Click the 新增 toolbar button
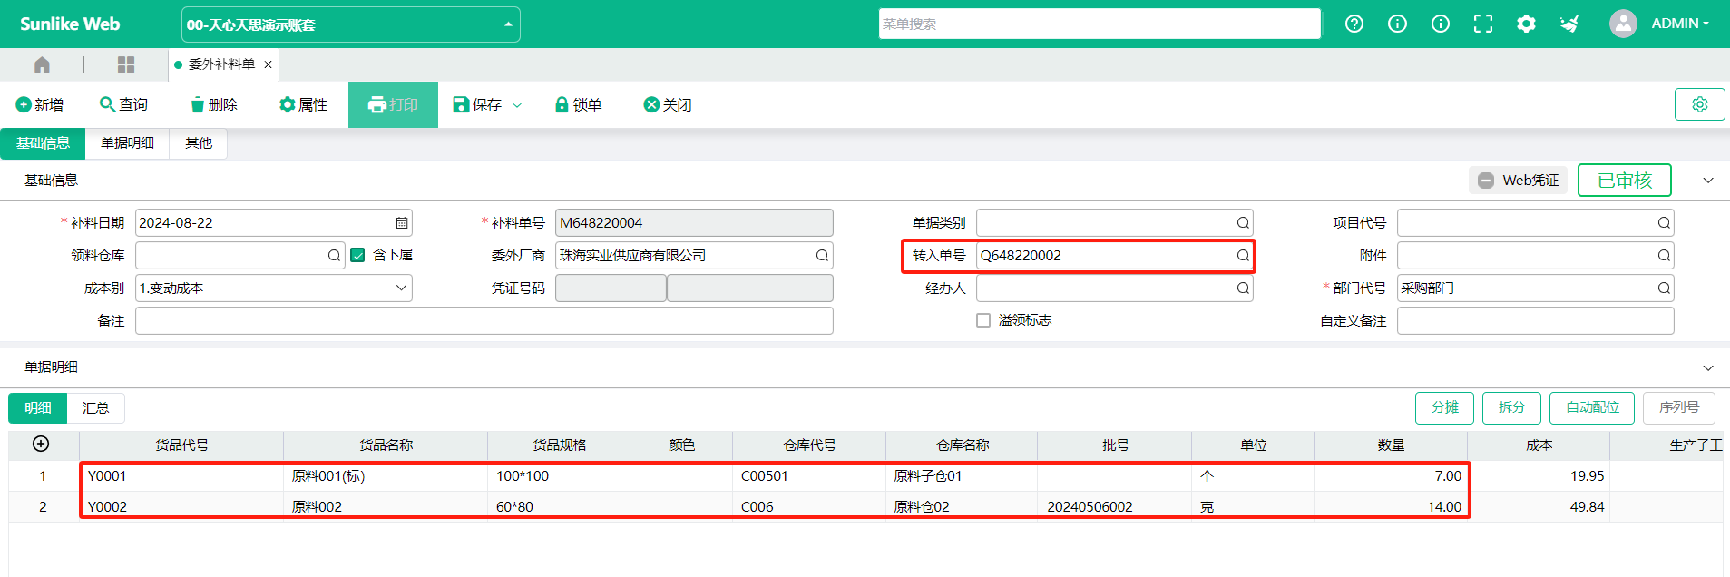 40,105
